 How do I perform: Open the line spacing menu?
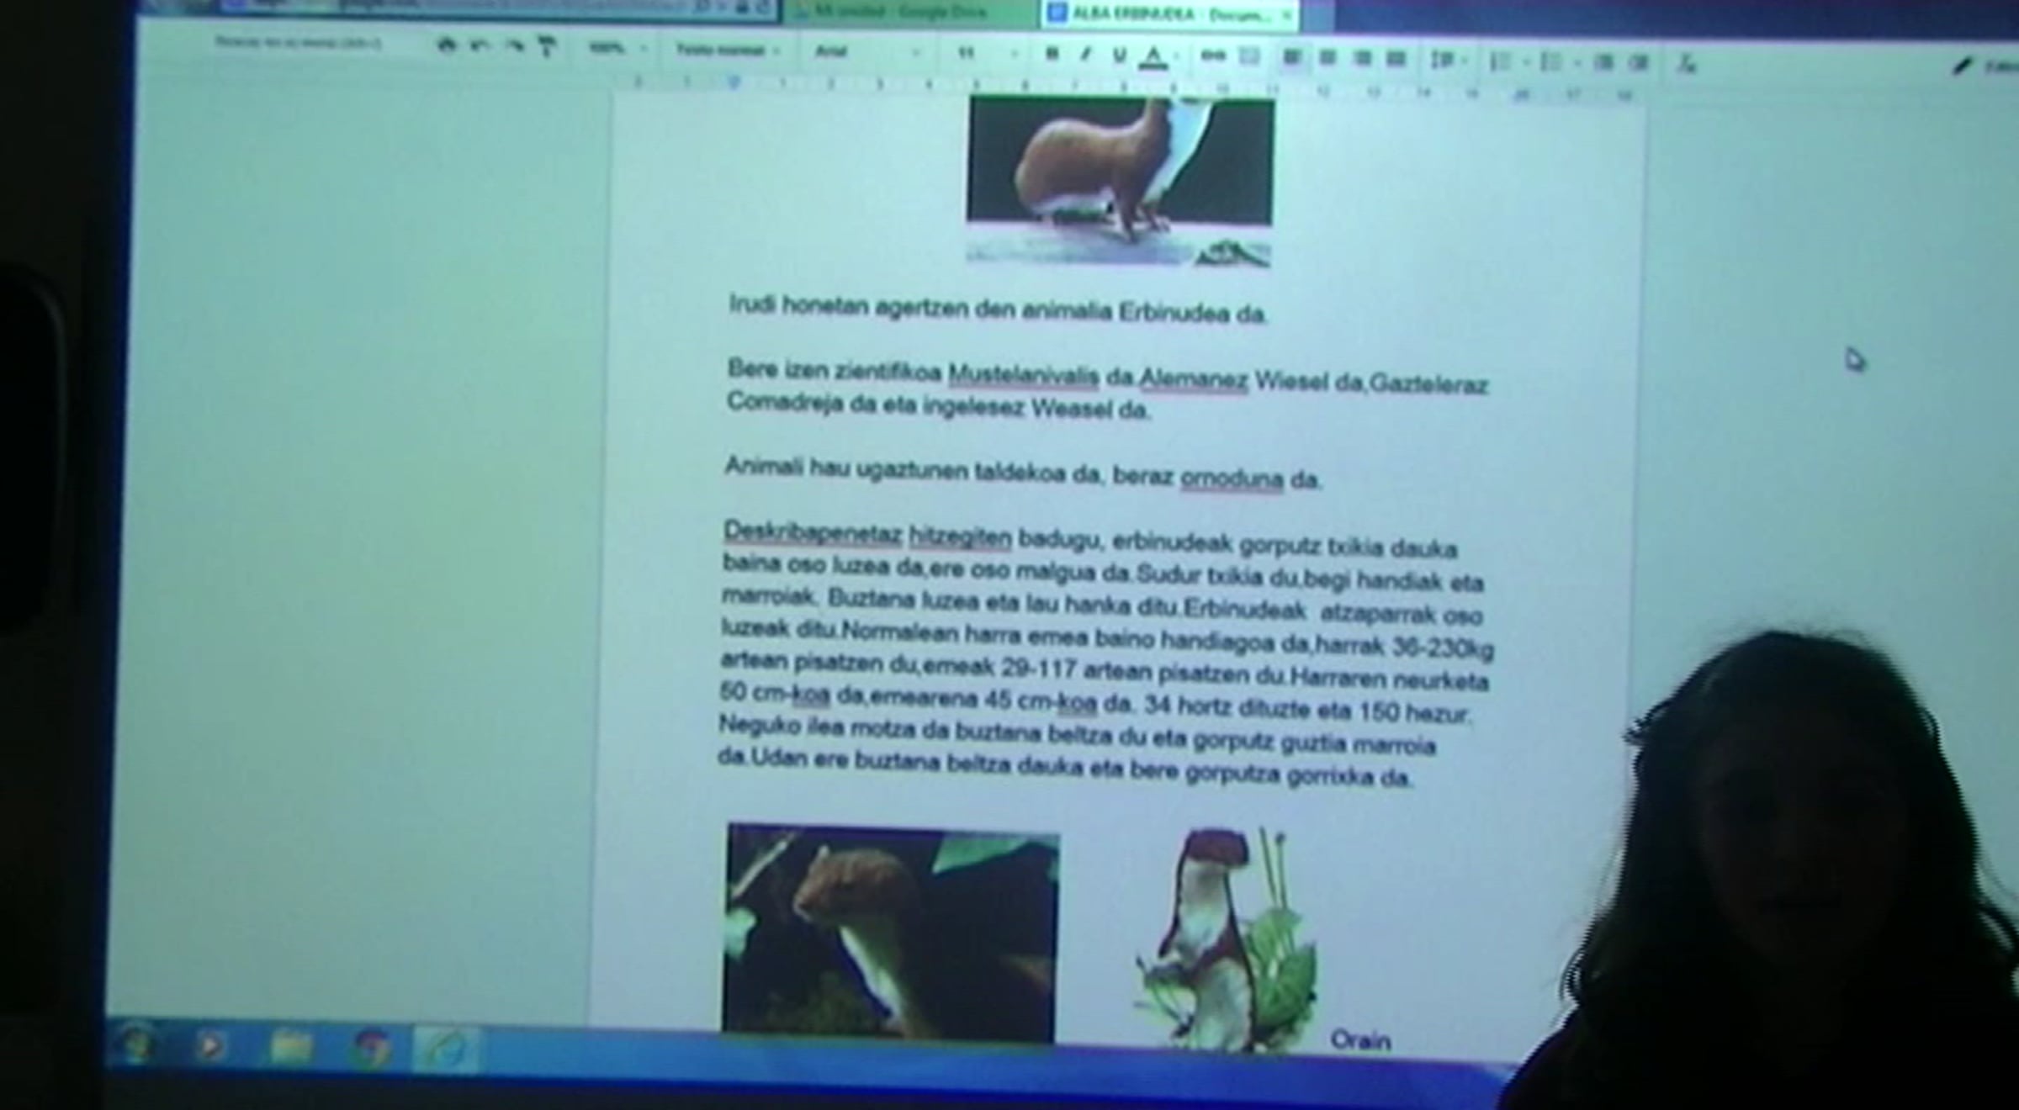(1444, 60)
